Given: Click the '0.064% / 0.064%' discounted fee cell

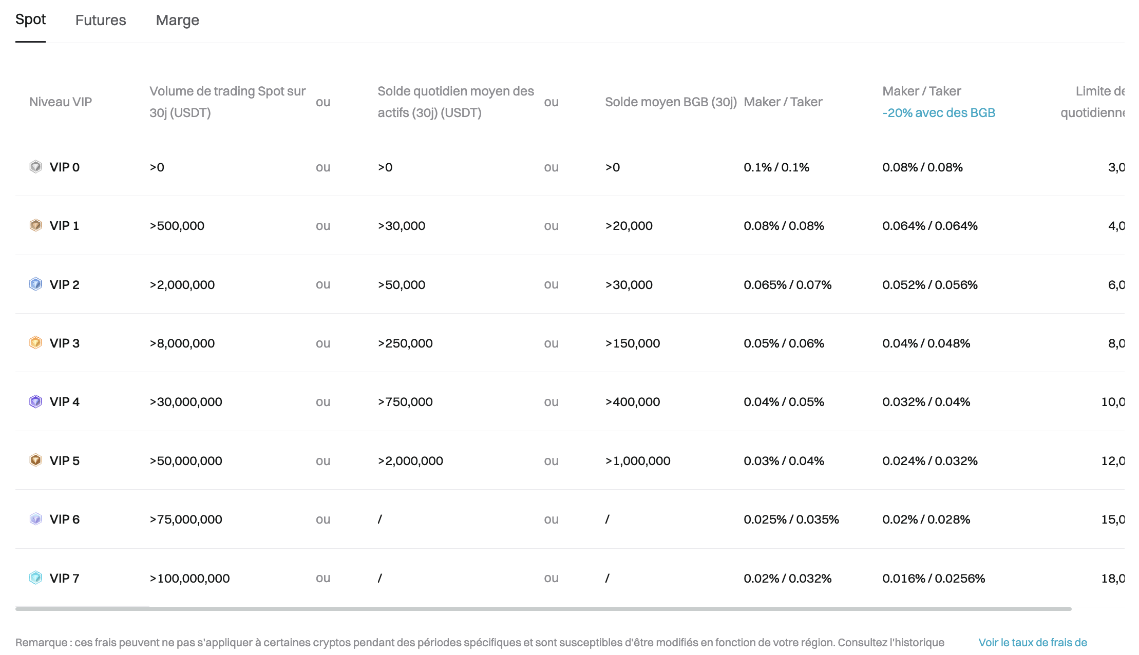Looking at the screenshot, I should (930, 225).
